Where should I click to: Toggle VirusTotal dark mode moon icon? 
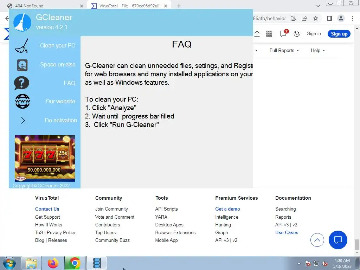[x=297, y=34]
